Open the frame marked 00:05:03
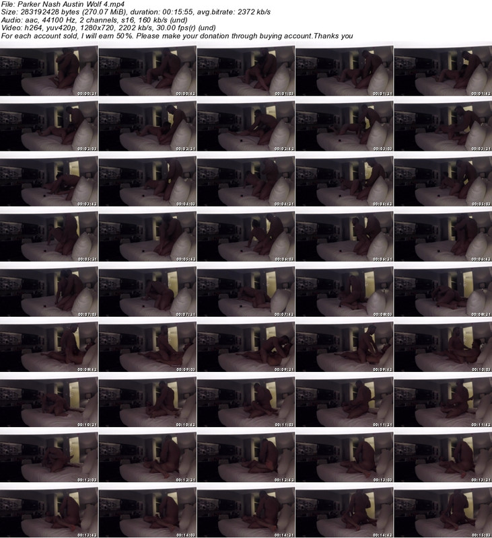Viewport: 492px width, 538px height. (x=442, y=181)
